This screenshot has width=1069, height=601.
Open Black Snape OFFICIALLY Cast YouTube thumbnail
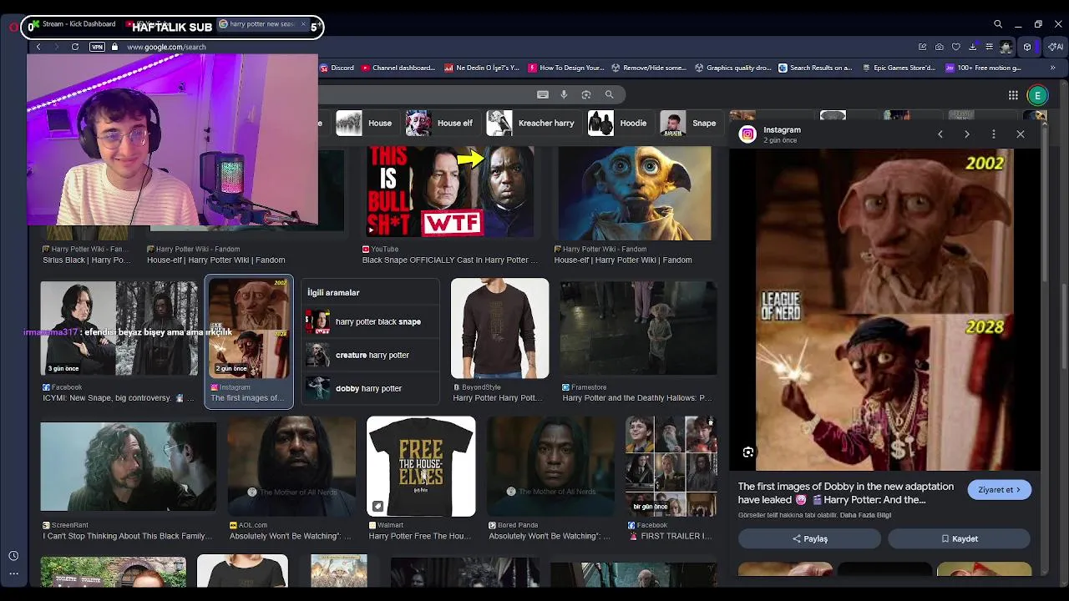pyautogui.click(x=449, y=193)
